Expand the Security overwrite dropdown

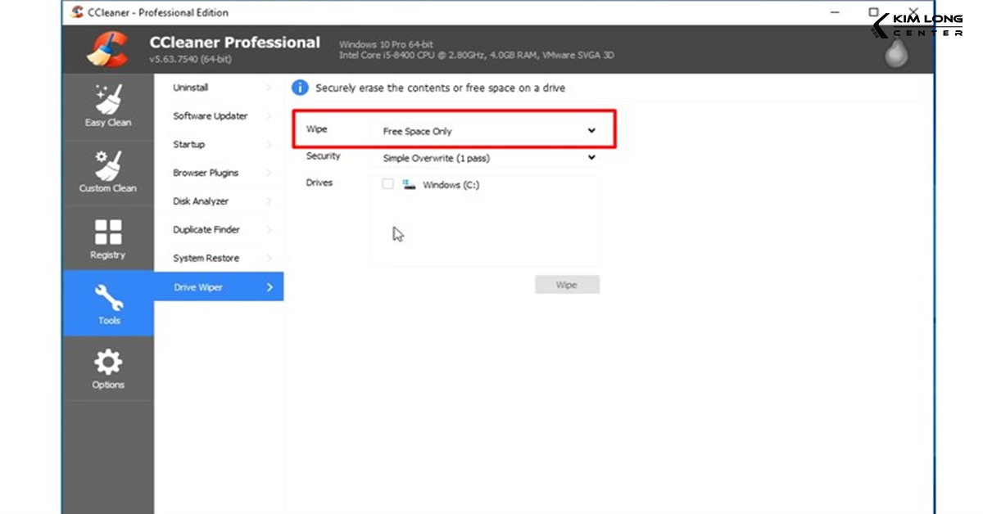pyautogui.click(x=488, y=158)
